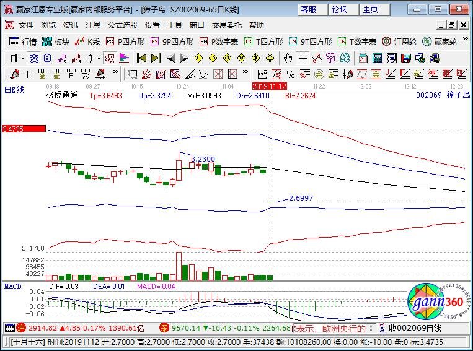Image resolution: width=473 pixels, height=351 pixels.
Task: Select the red Gann fan lines icon
Action: (x=146, y=74)
